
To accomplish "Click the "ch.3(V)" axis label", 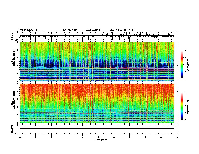I will coord(12,129).
